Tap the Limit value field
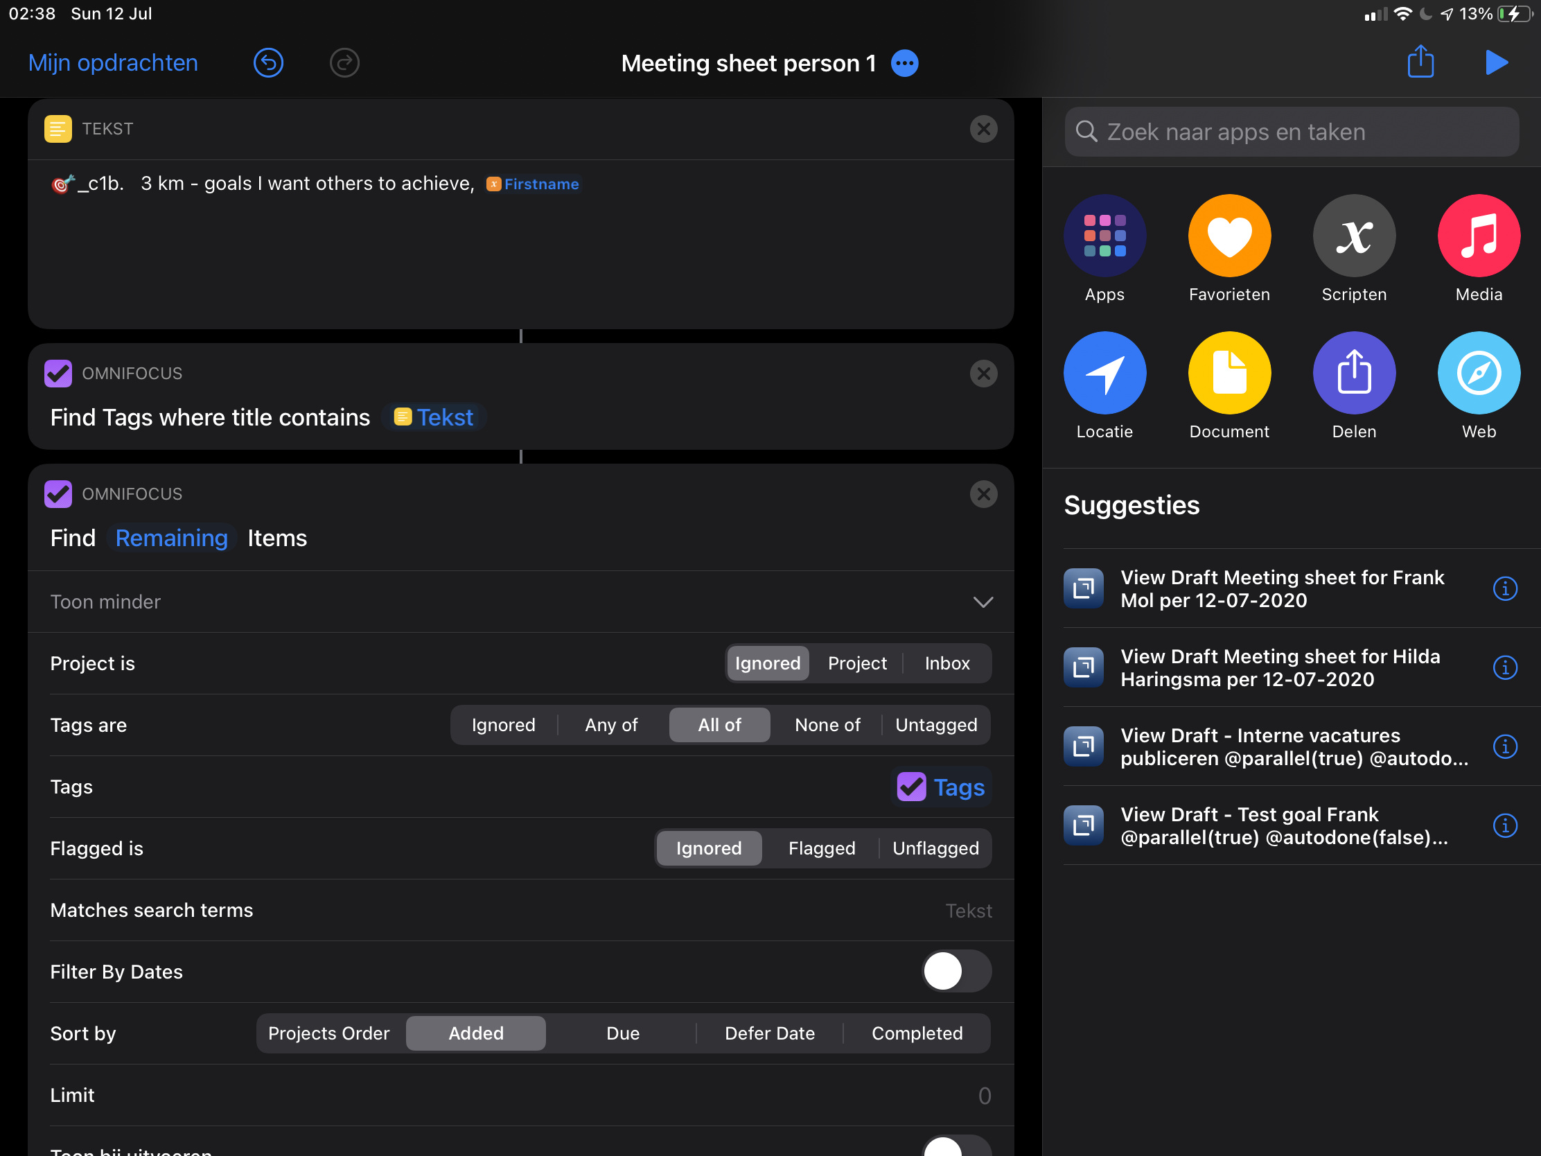The height and width of the screenshot is (1156, 1541). tap(984, 1096)
